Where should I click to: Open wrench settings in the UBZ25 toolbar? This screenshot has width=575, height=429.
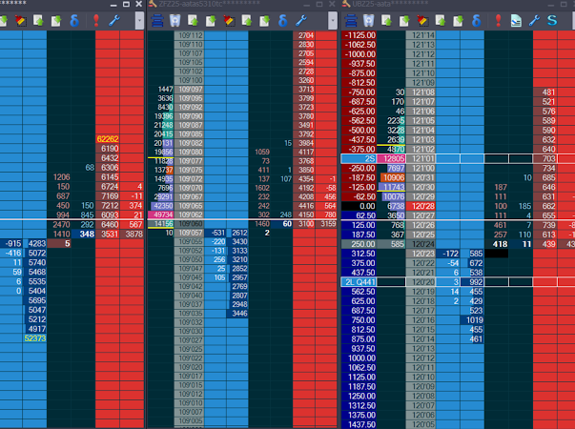pyautogui.click(x=534, y=21)
